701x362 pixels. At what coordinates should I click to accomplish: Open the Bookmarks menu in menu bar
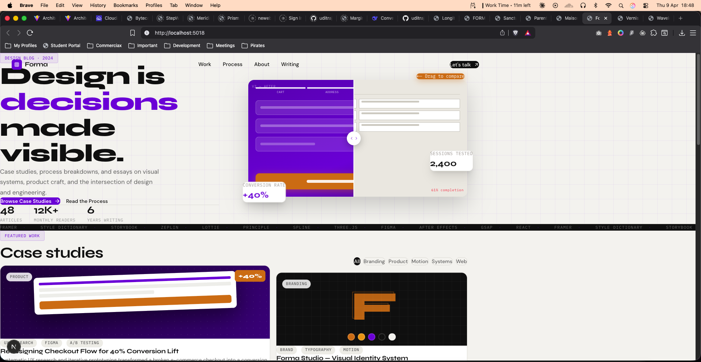[126, 5]
